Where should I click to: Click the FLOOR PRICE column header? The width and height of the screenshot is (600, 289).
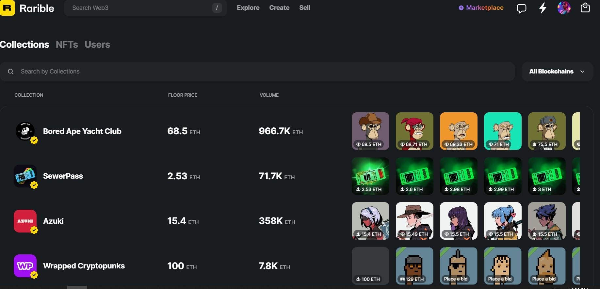coord(183,95)
